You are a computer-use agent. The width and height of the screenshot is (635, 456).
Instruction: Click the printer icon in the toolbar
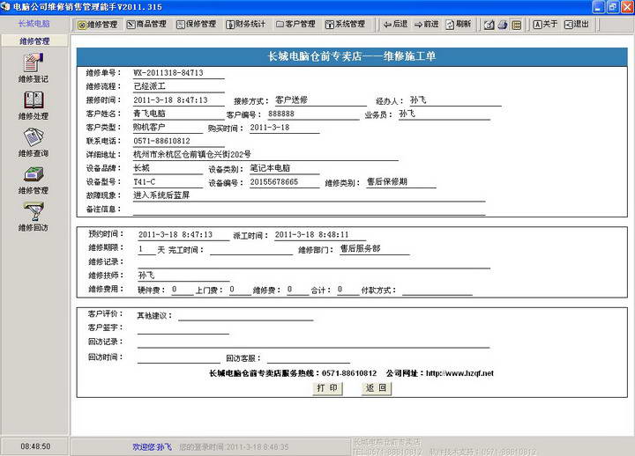point(503,25)
